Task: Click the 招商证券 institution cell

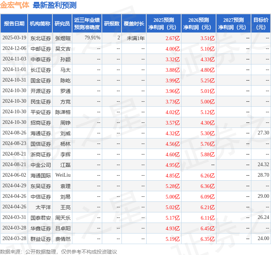Action: (x=41, y=123)
